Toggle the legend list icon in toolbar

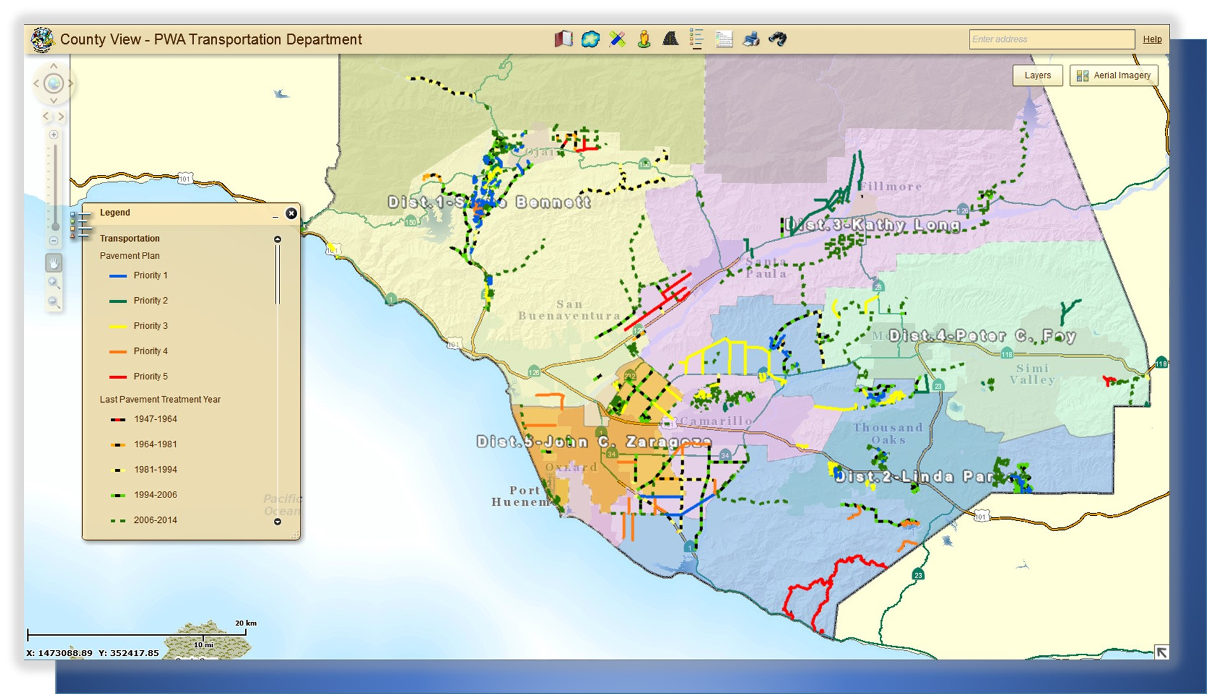696,39
